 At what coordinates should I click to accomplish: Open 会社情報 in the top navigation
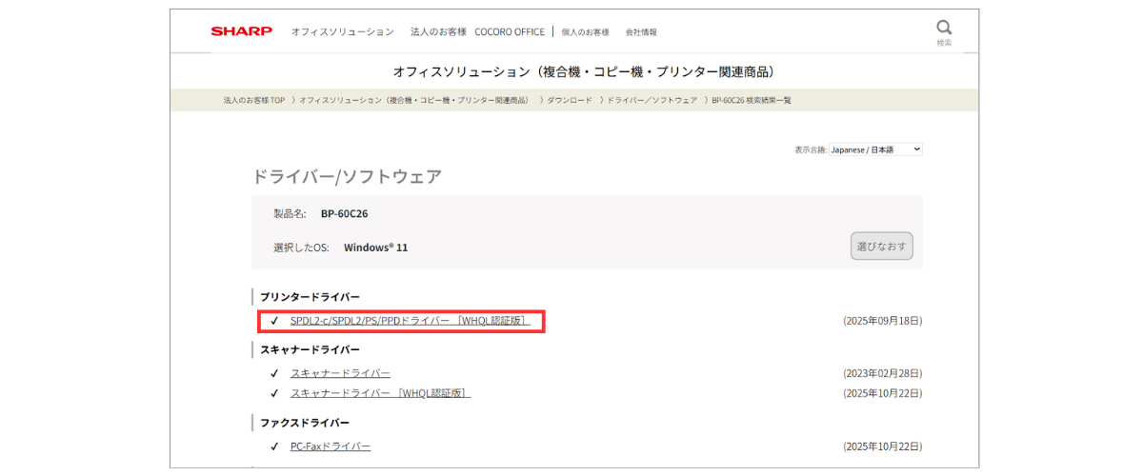[641, 32]
